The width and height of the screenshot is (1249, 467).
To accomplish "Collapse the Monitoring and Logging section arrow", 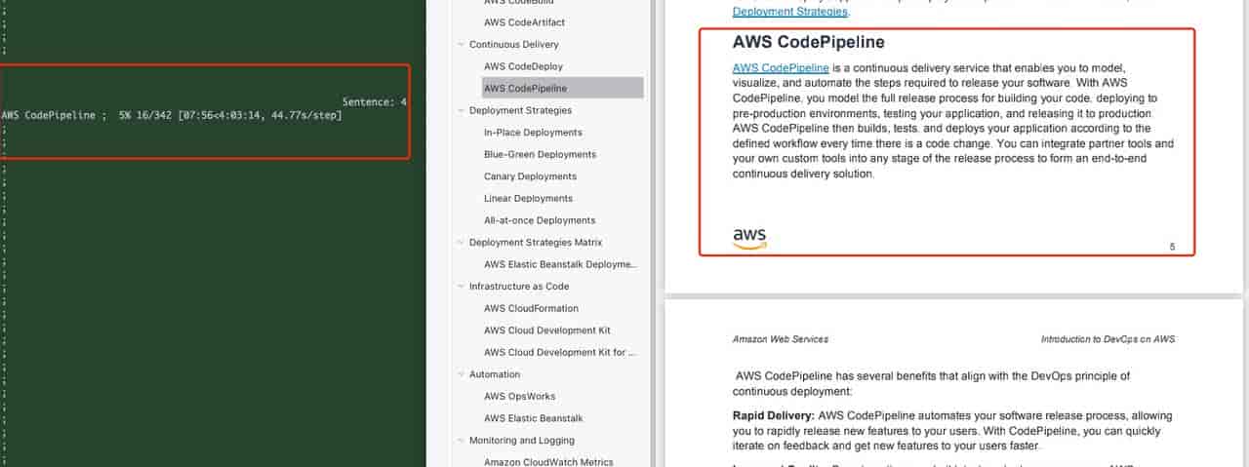I will 461,441.
